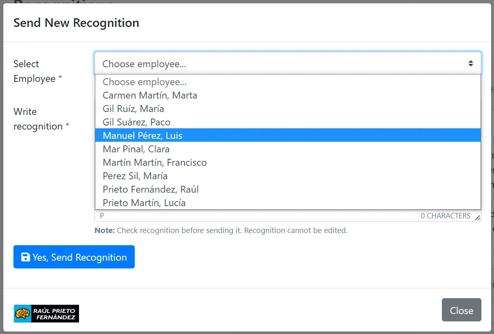494x334 pixels.
Task: Click the Send New Recognition dialog title
Action: click(x=76, y=23)
